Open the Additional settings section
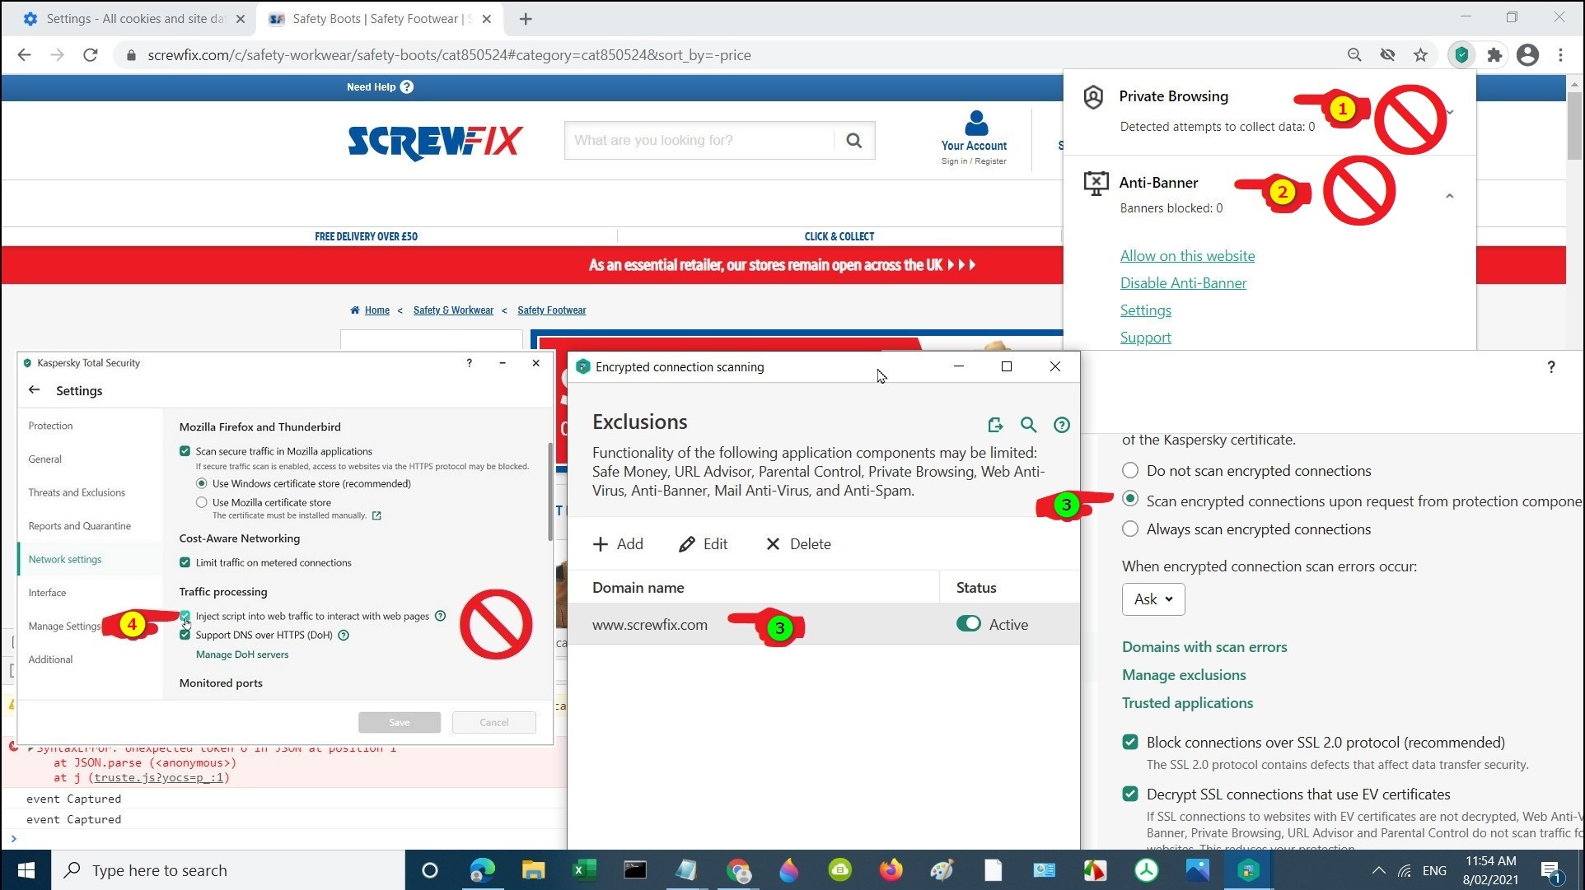The height and width of the screenshot is (890, 1585). [50, 659]
